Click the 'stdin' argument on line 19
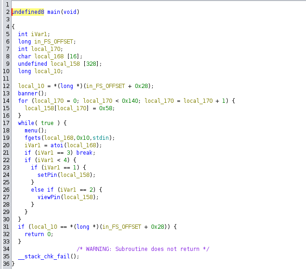306x269 pixels. click(x=100, y=138)
